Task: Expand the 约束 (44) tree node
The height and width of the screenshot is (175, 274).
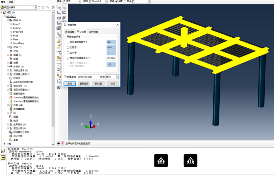Action: point(8,105)
